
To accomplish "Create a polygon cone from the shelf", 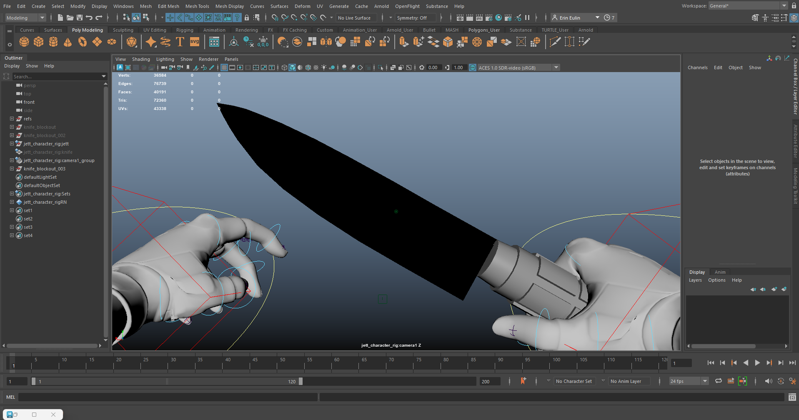I will point(68,42).
